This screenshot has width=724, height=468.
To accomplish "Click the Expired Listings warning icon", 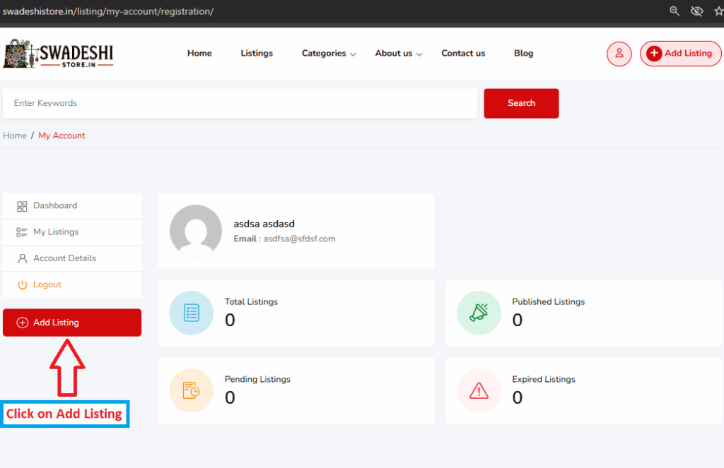I will (479, 390).
